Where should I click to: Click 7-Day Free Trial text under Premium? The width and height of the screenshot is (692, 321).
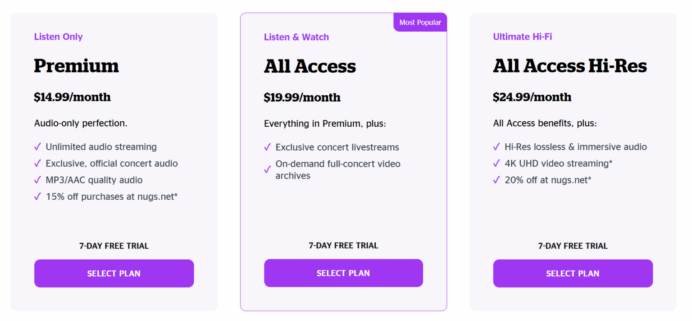114,246
